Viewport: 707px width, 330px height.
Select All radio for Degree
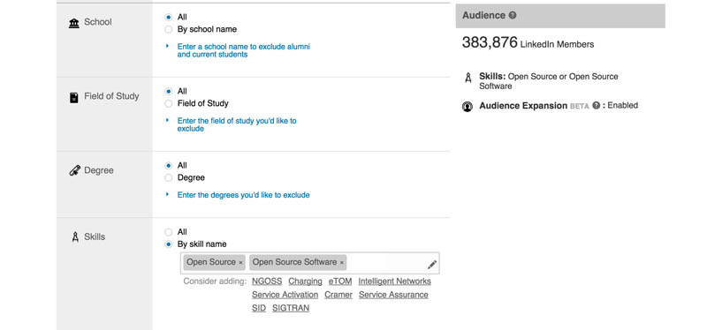169,166
